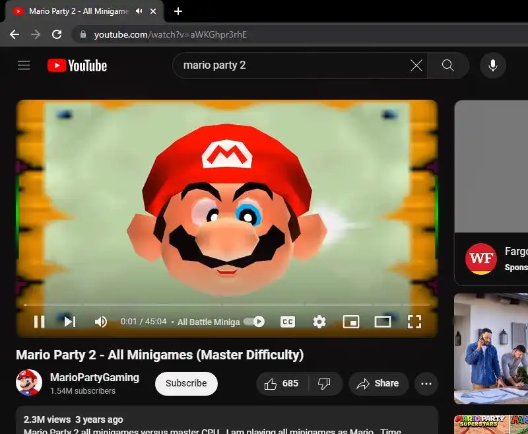Mute the video player volume
Image resolution: width=528 pixels, height=434 pixels.
point(101,322)
